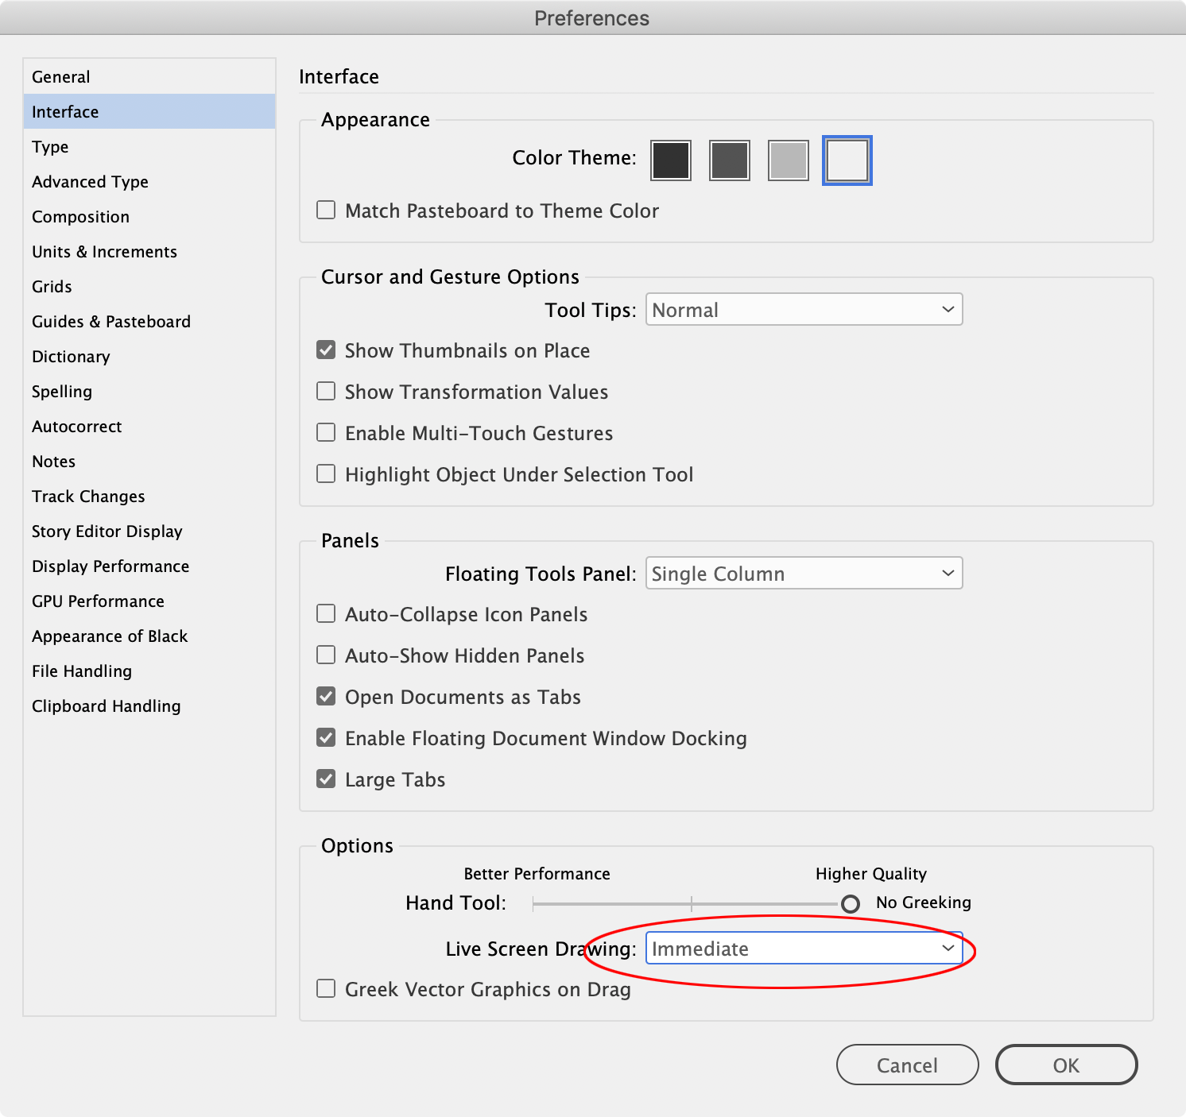Uncheck the Large Tabs option

326,779
